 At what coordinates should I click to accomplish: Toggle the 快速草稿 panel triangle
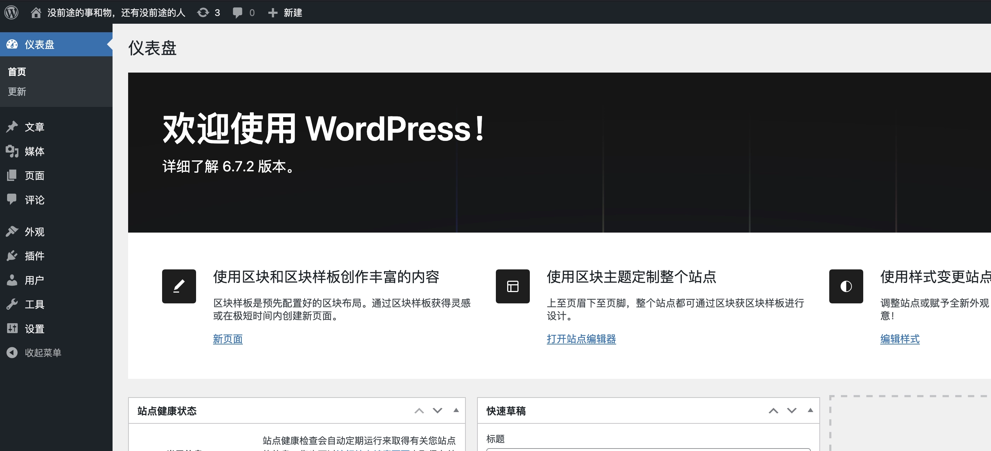(810, 411)
